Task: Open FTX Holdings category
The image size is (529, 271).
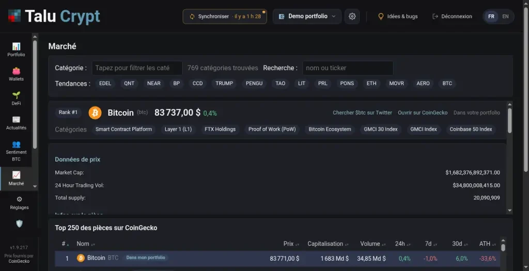Action: (x=220, y=129)
